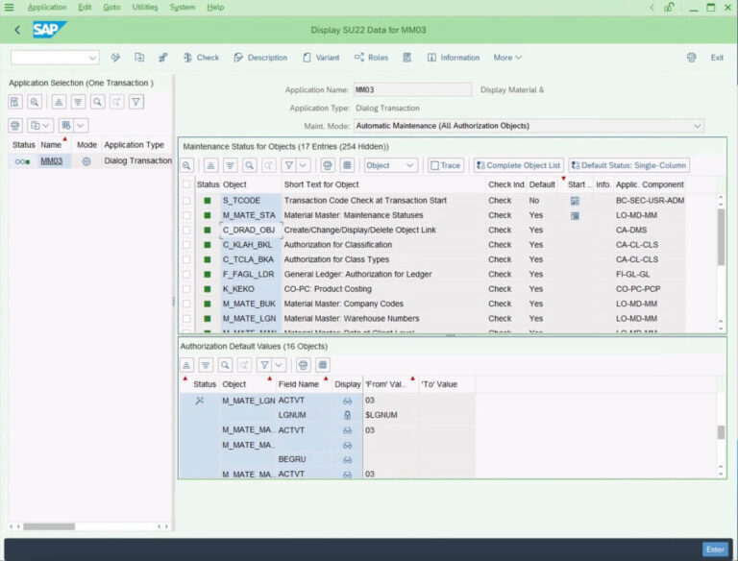Check the C_DRAD_OBJ row checkbox
The image size is (738, 561).
pos(186,231)
